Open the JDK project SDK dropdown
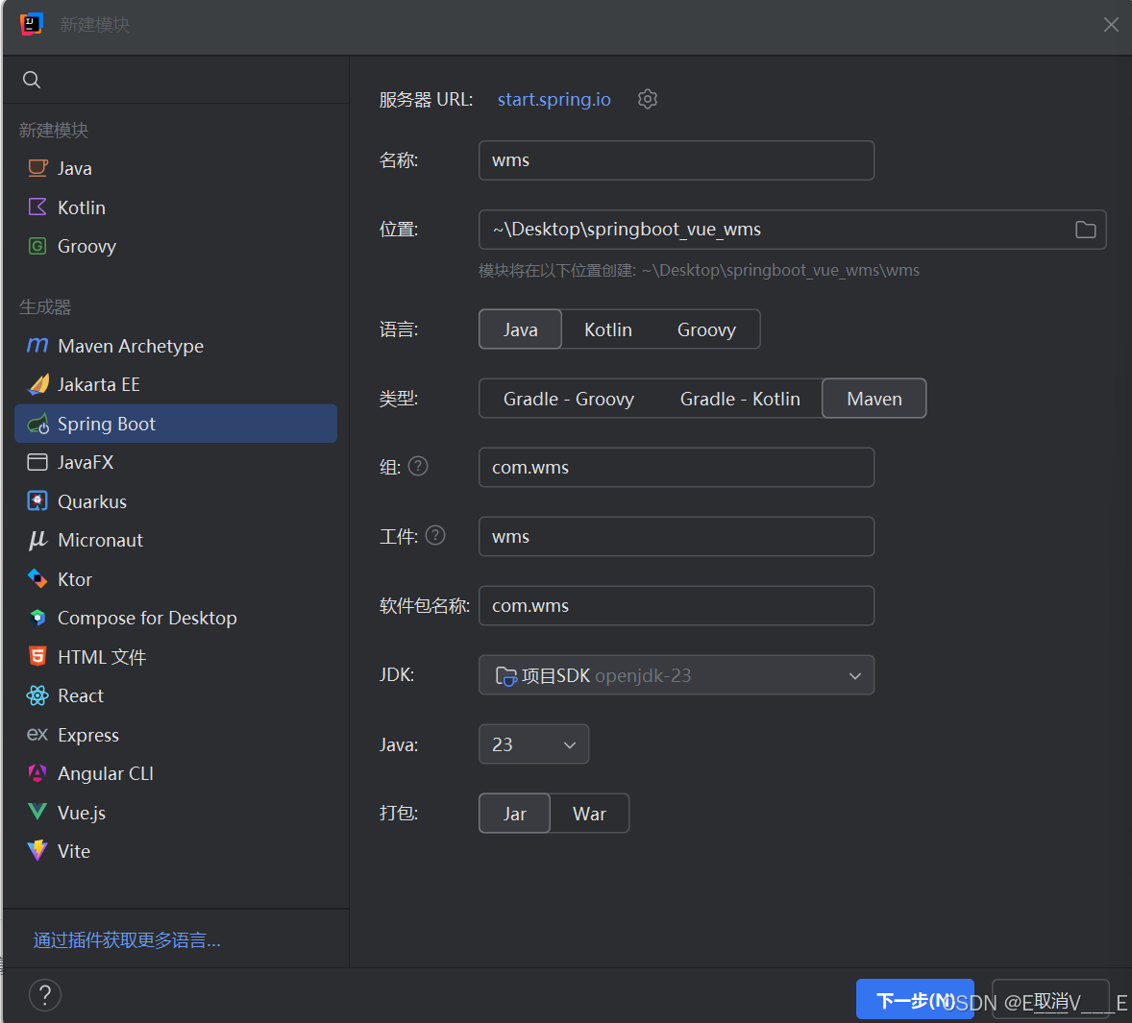This screenshot has height=1023, width=1132. pyautogui.click(x=677, y=675)
